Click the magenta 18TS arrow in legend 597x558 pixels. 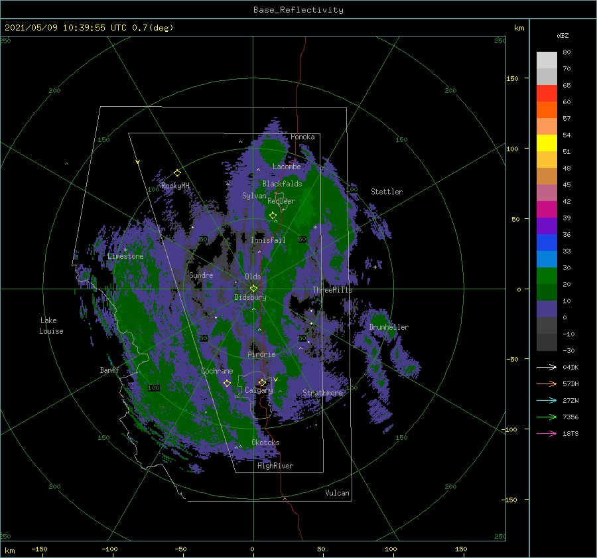[547, 433]
